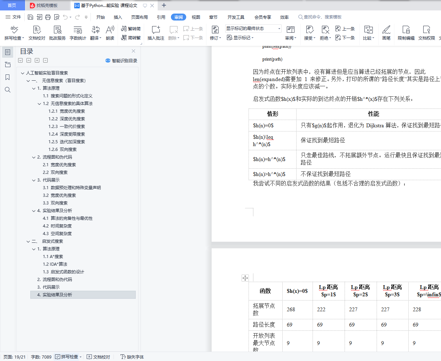The width and height of the screenshot is (441, 361).
Task: Open the outline/目录 sidebar icon
Action: (x=8, y=52)
